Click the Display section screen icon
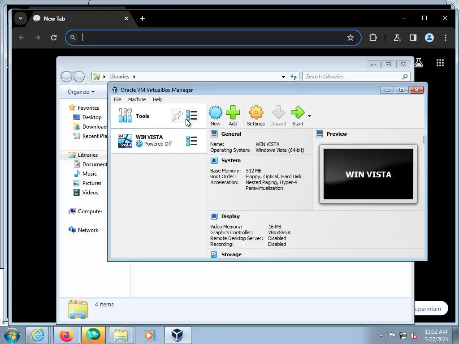The image size is (459, 344). [x=214, y=216]
